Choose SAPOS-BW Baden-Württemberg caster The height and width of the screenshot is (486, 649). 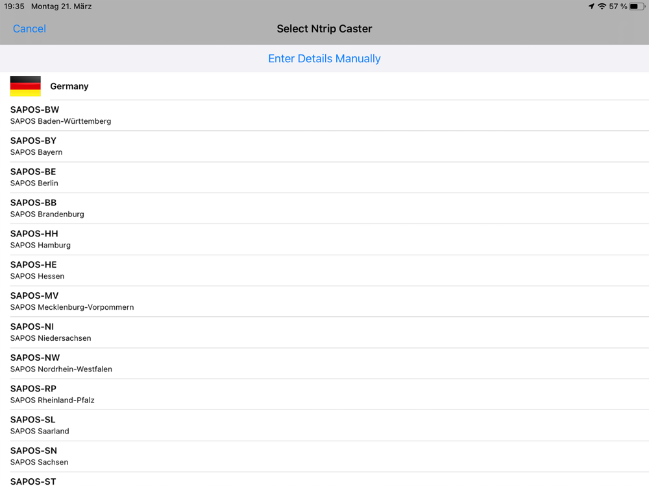[324, 115]
